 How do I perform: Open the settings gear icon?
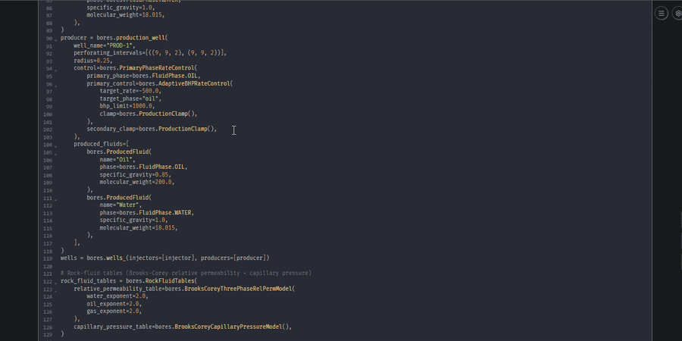[677, 14]
